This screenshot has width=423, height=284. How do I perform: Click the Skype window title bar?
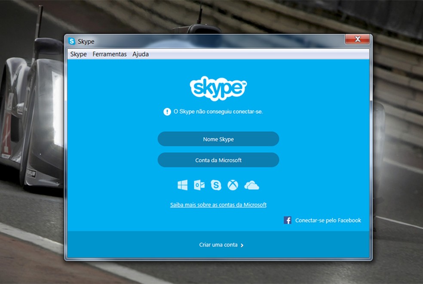coord(193,41)
